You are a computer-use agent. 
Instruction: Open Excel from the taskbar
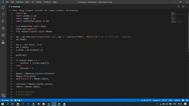tap(59, 104)
